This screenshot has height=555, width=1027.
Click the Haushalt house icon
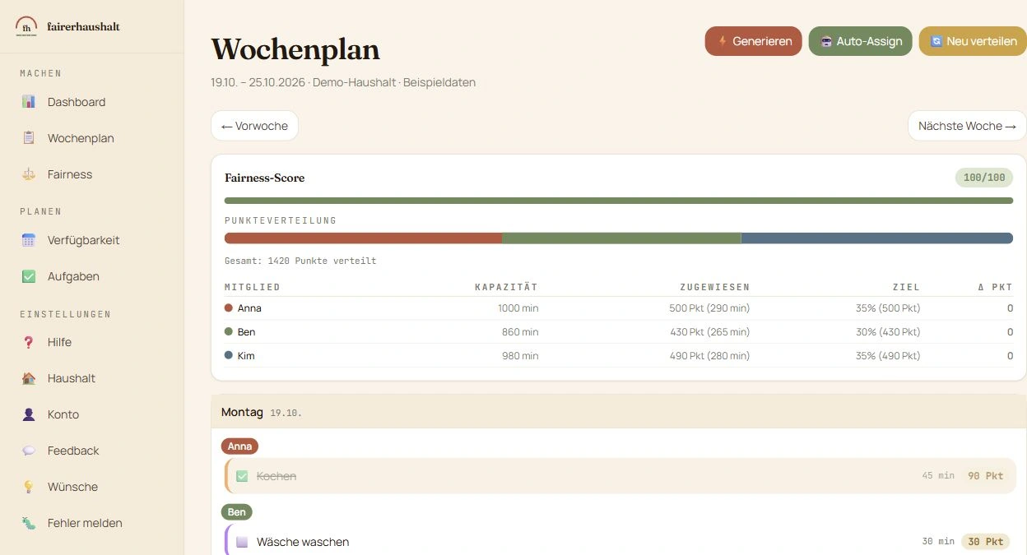(29, 378)
